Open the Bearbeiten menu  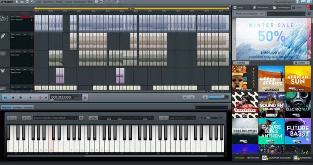tap(49, 2)
